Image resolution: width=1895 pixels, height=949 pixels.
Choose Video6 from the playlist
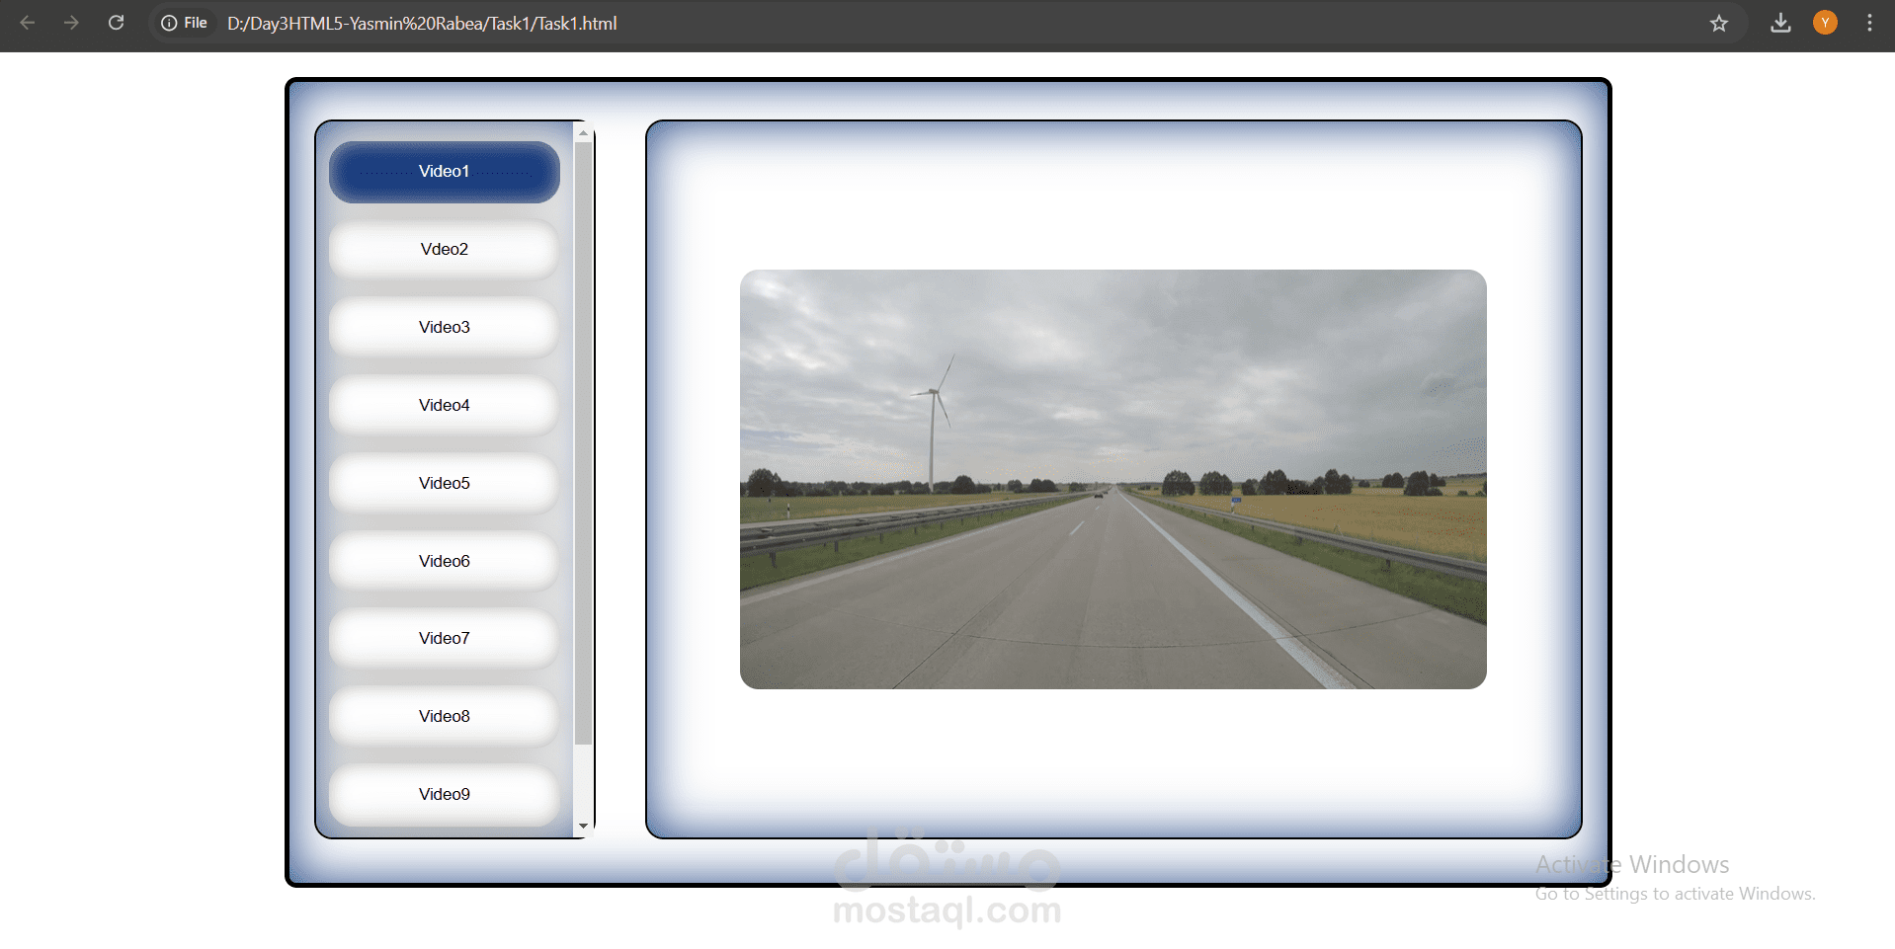click(444, 560)
